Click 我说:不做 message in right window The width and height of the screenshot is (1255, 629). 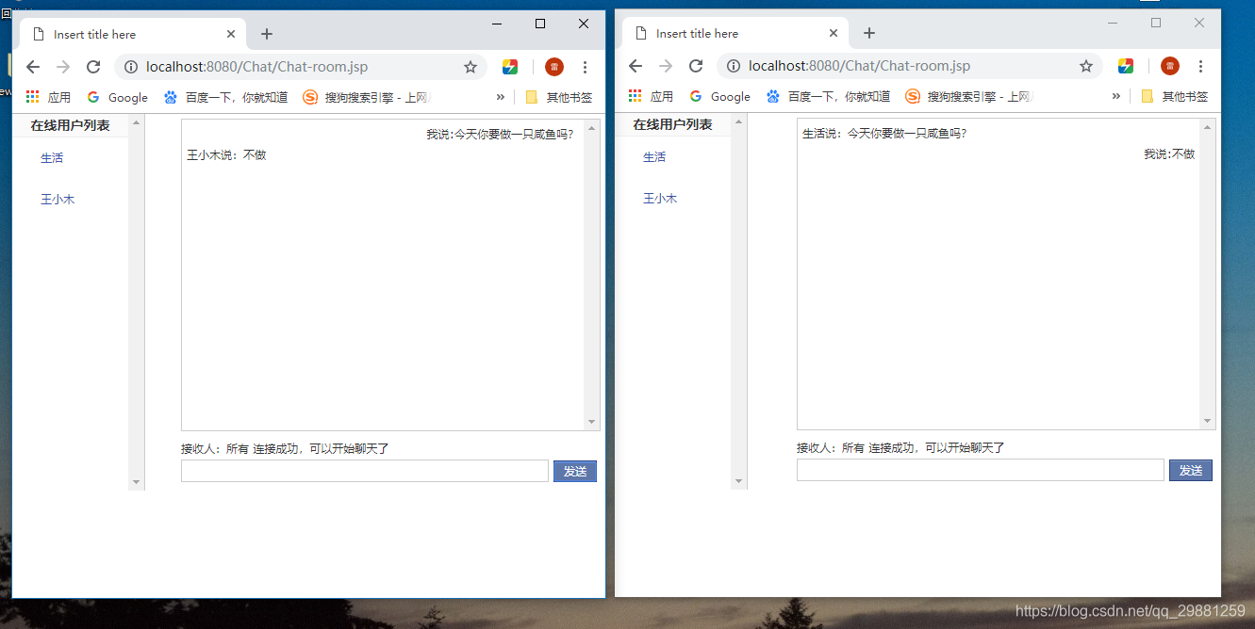[x=1169, y=154]
